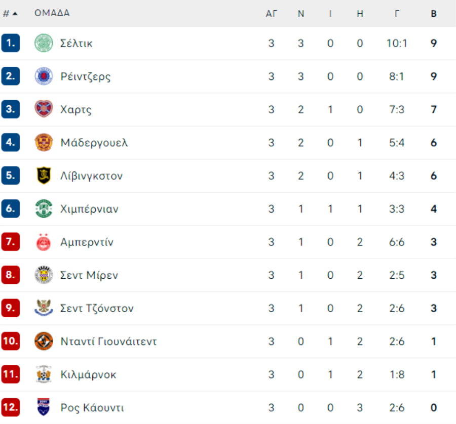The image size is (456, 424).
Task: Select the St Johnstone crest icon
Action: 44,308
